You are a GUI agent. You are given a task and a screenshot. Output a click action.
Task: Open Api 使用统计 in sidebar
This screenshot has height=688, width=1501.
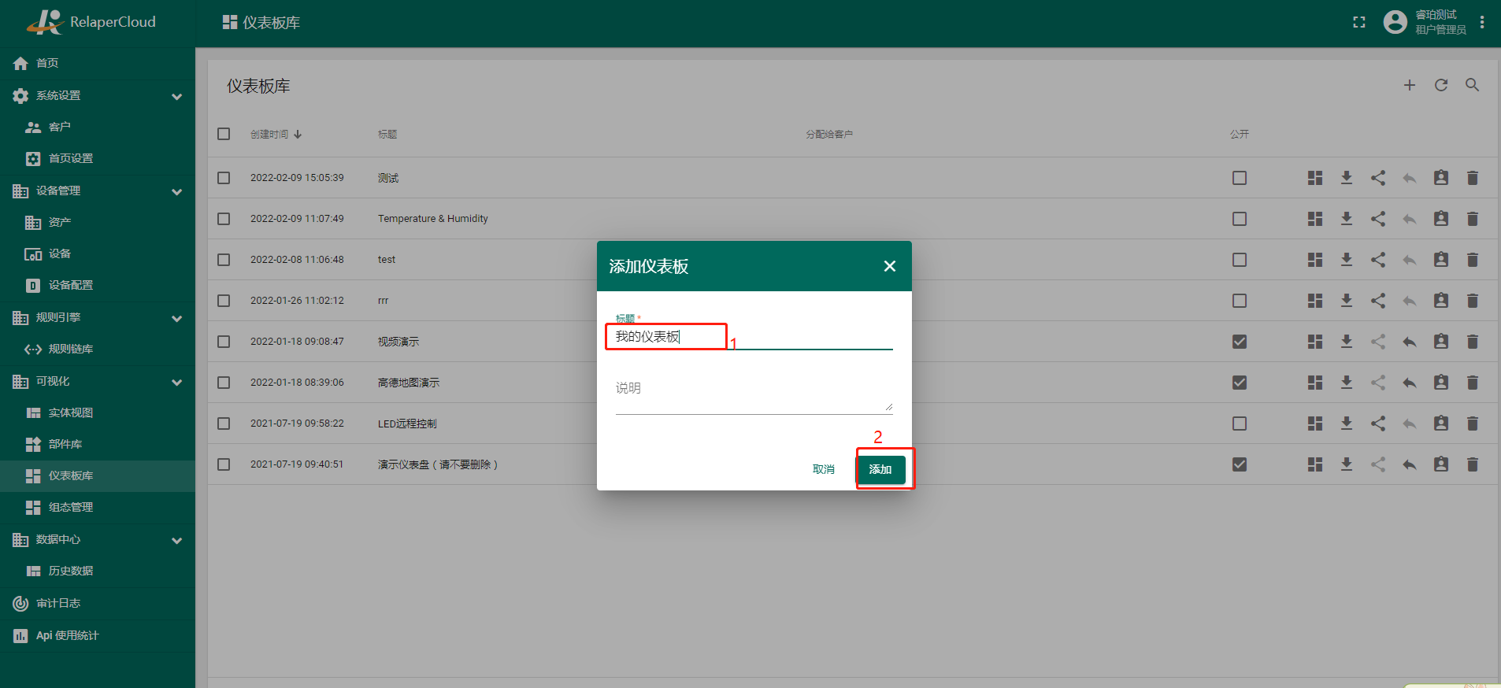click(x=98, y=636)
